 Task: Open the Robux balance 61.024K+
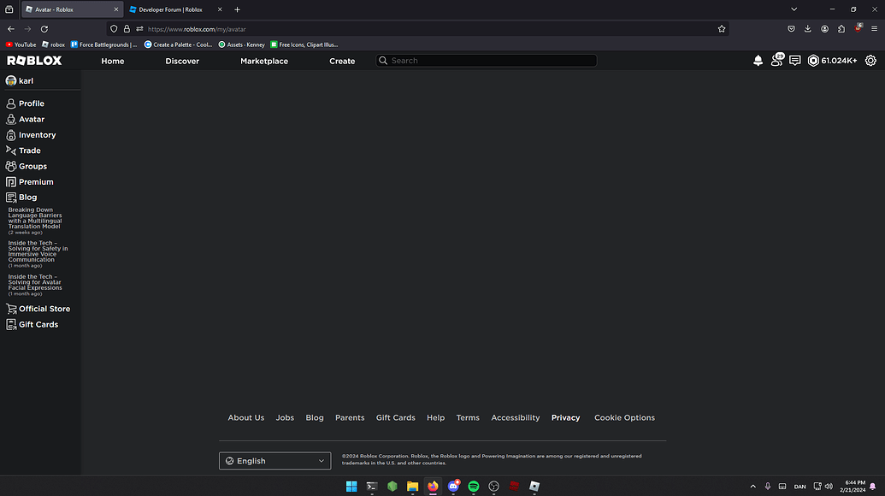point(832,61)
